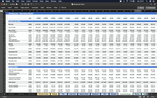
Task: Open the Undo history dropdown arrow
Action: tap(33, 4)
